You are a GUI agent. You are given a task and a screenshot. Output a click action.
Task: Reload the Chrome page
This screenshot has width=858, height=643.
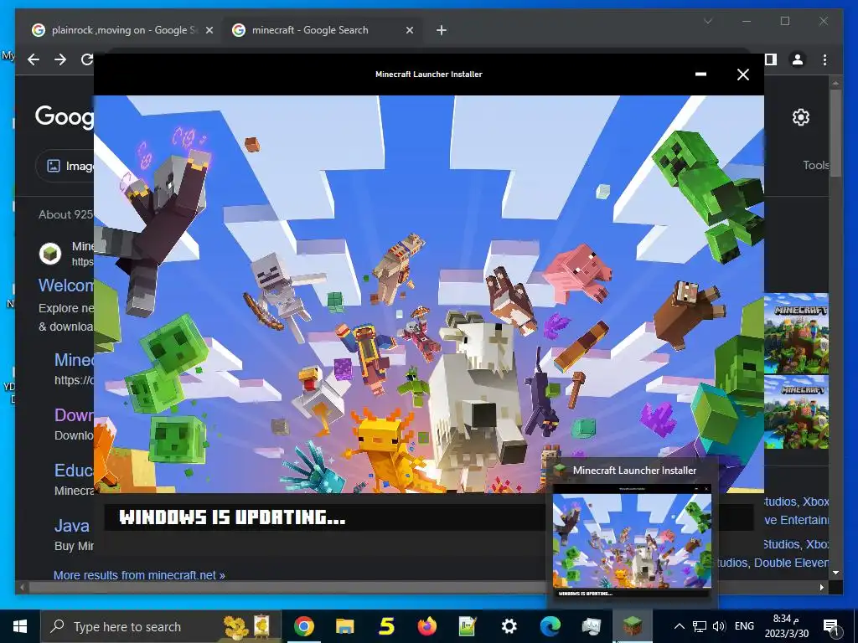[86, 59]
